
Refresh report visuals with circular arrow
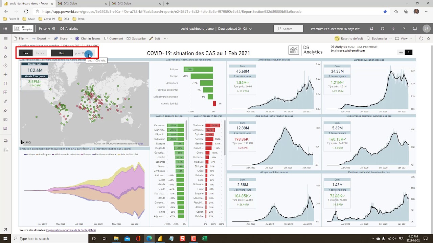pos(421,38)
